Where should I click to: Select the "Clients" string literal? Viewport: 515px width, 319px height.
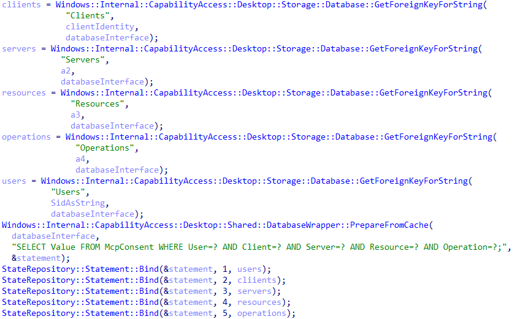[86, 15]
